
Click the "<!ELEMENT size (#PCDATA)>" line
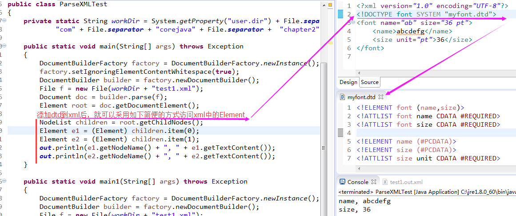[x=406, y=150]
